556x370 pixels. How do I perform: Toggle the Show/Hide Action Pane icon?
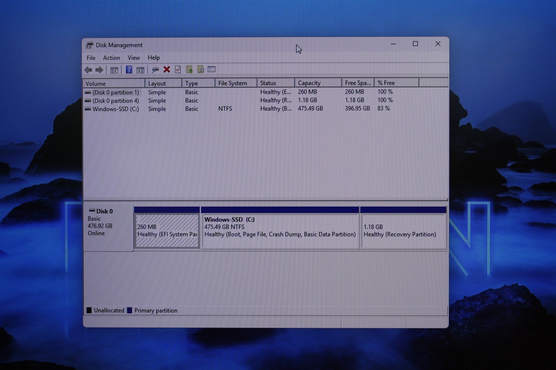(140, 70)
